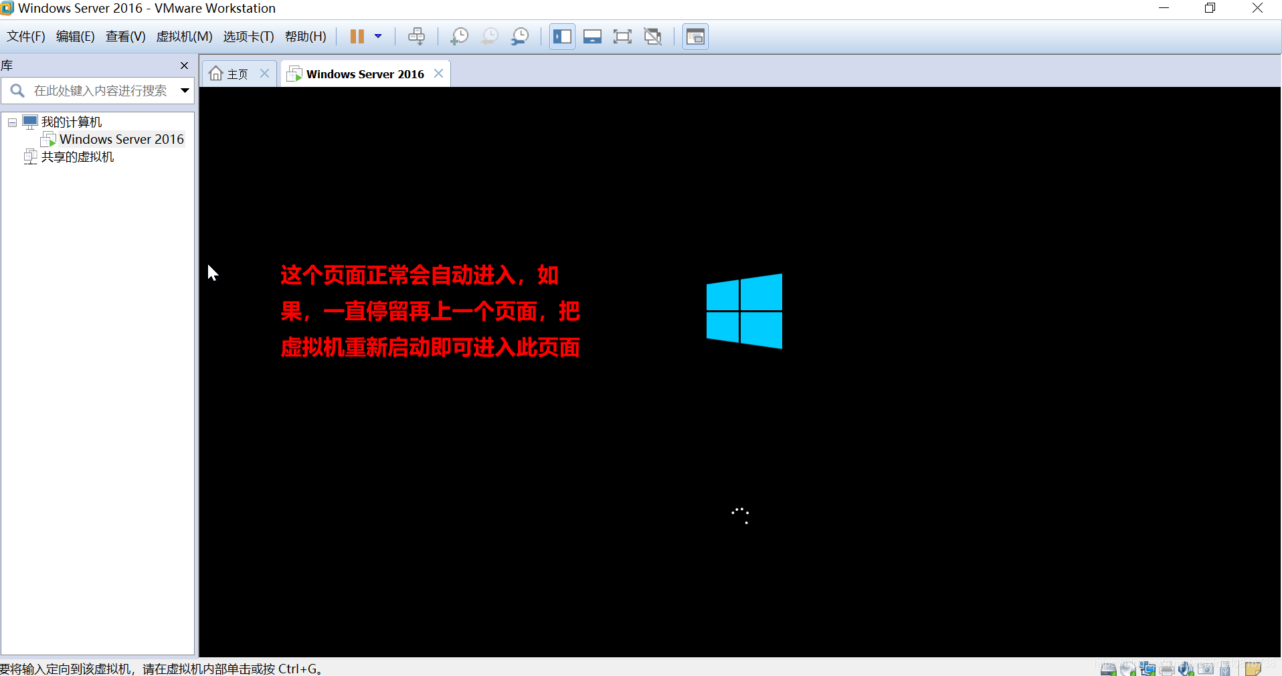Close the 主页 tab
The height and width of the screenshot is (676, 1282).
point(265,74)
